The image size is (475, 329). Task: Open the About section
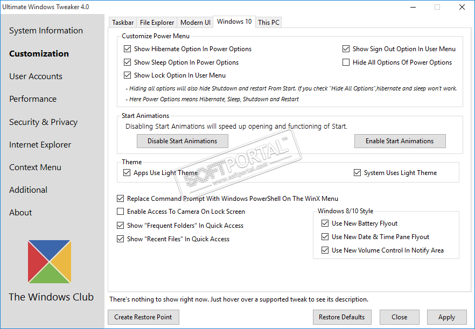point(20,213)
